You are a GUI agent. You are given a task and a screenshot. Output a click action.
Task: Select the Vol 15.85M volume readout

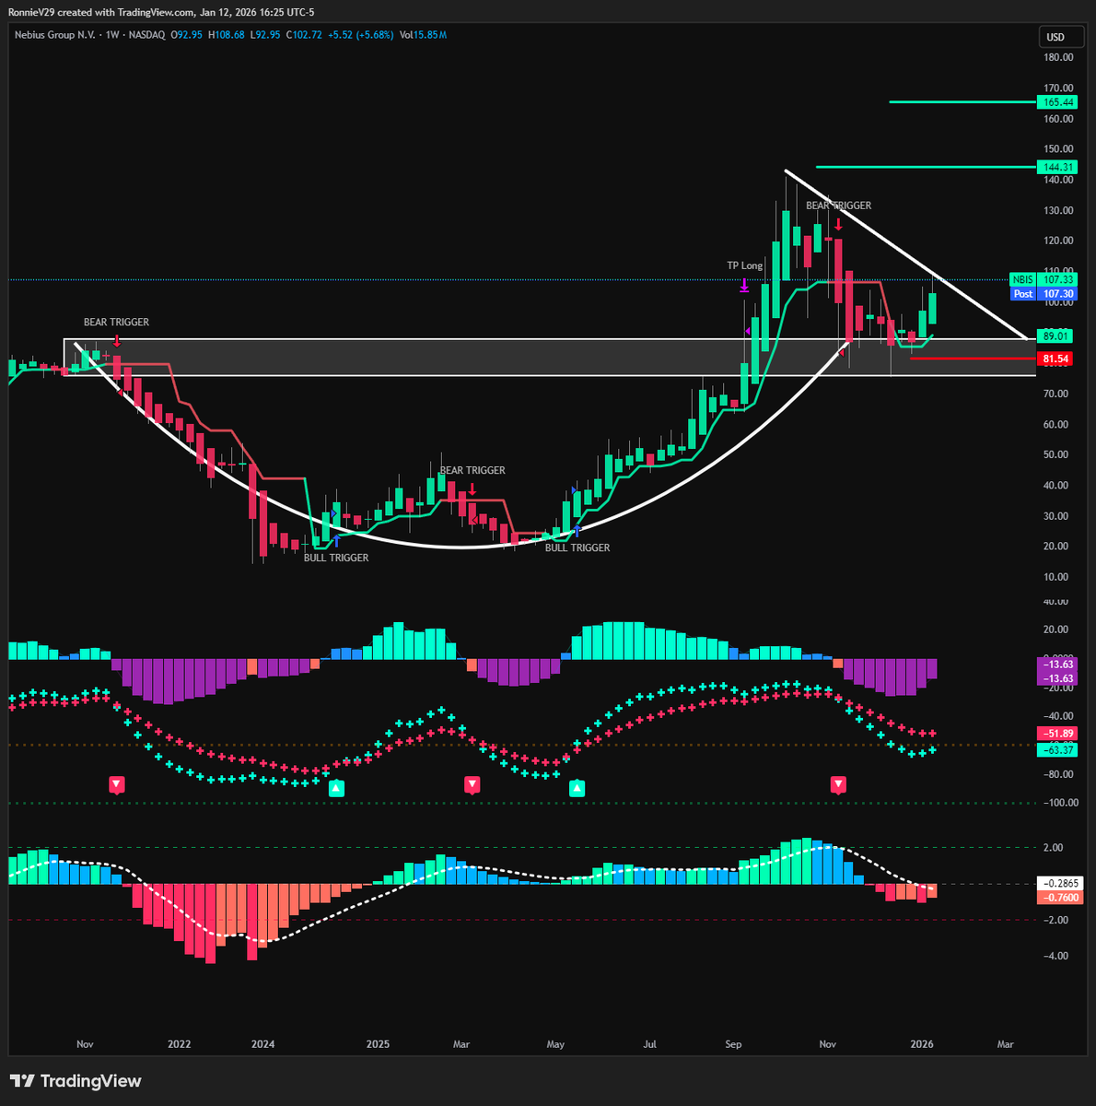pos(423,35)
